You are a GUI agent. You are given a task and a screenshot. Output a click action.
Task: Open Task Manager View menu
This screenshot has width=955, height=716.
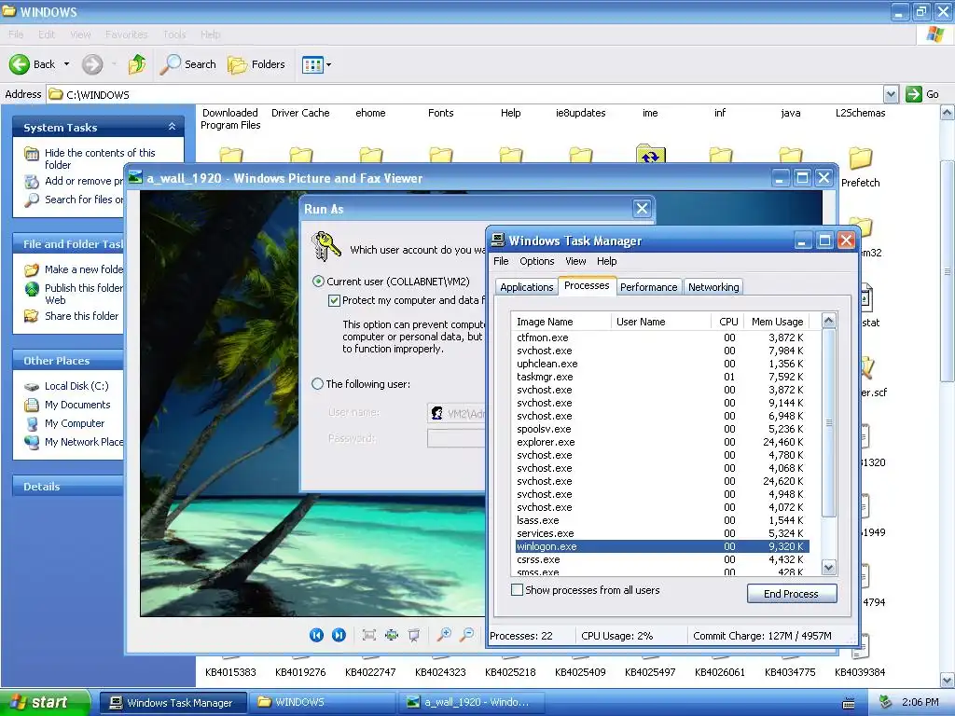[575, 261]
